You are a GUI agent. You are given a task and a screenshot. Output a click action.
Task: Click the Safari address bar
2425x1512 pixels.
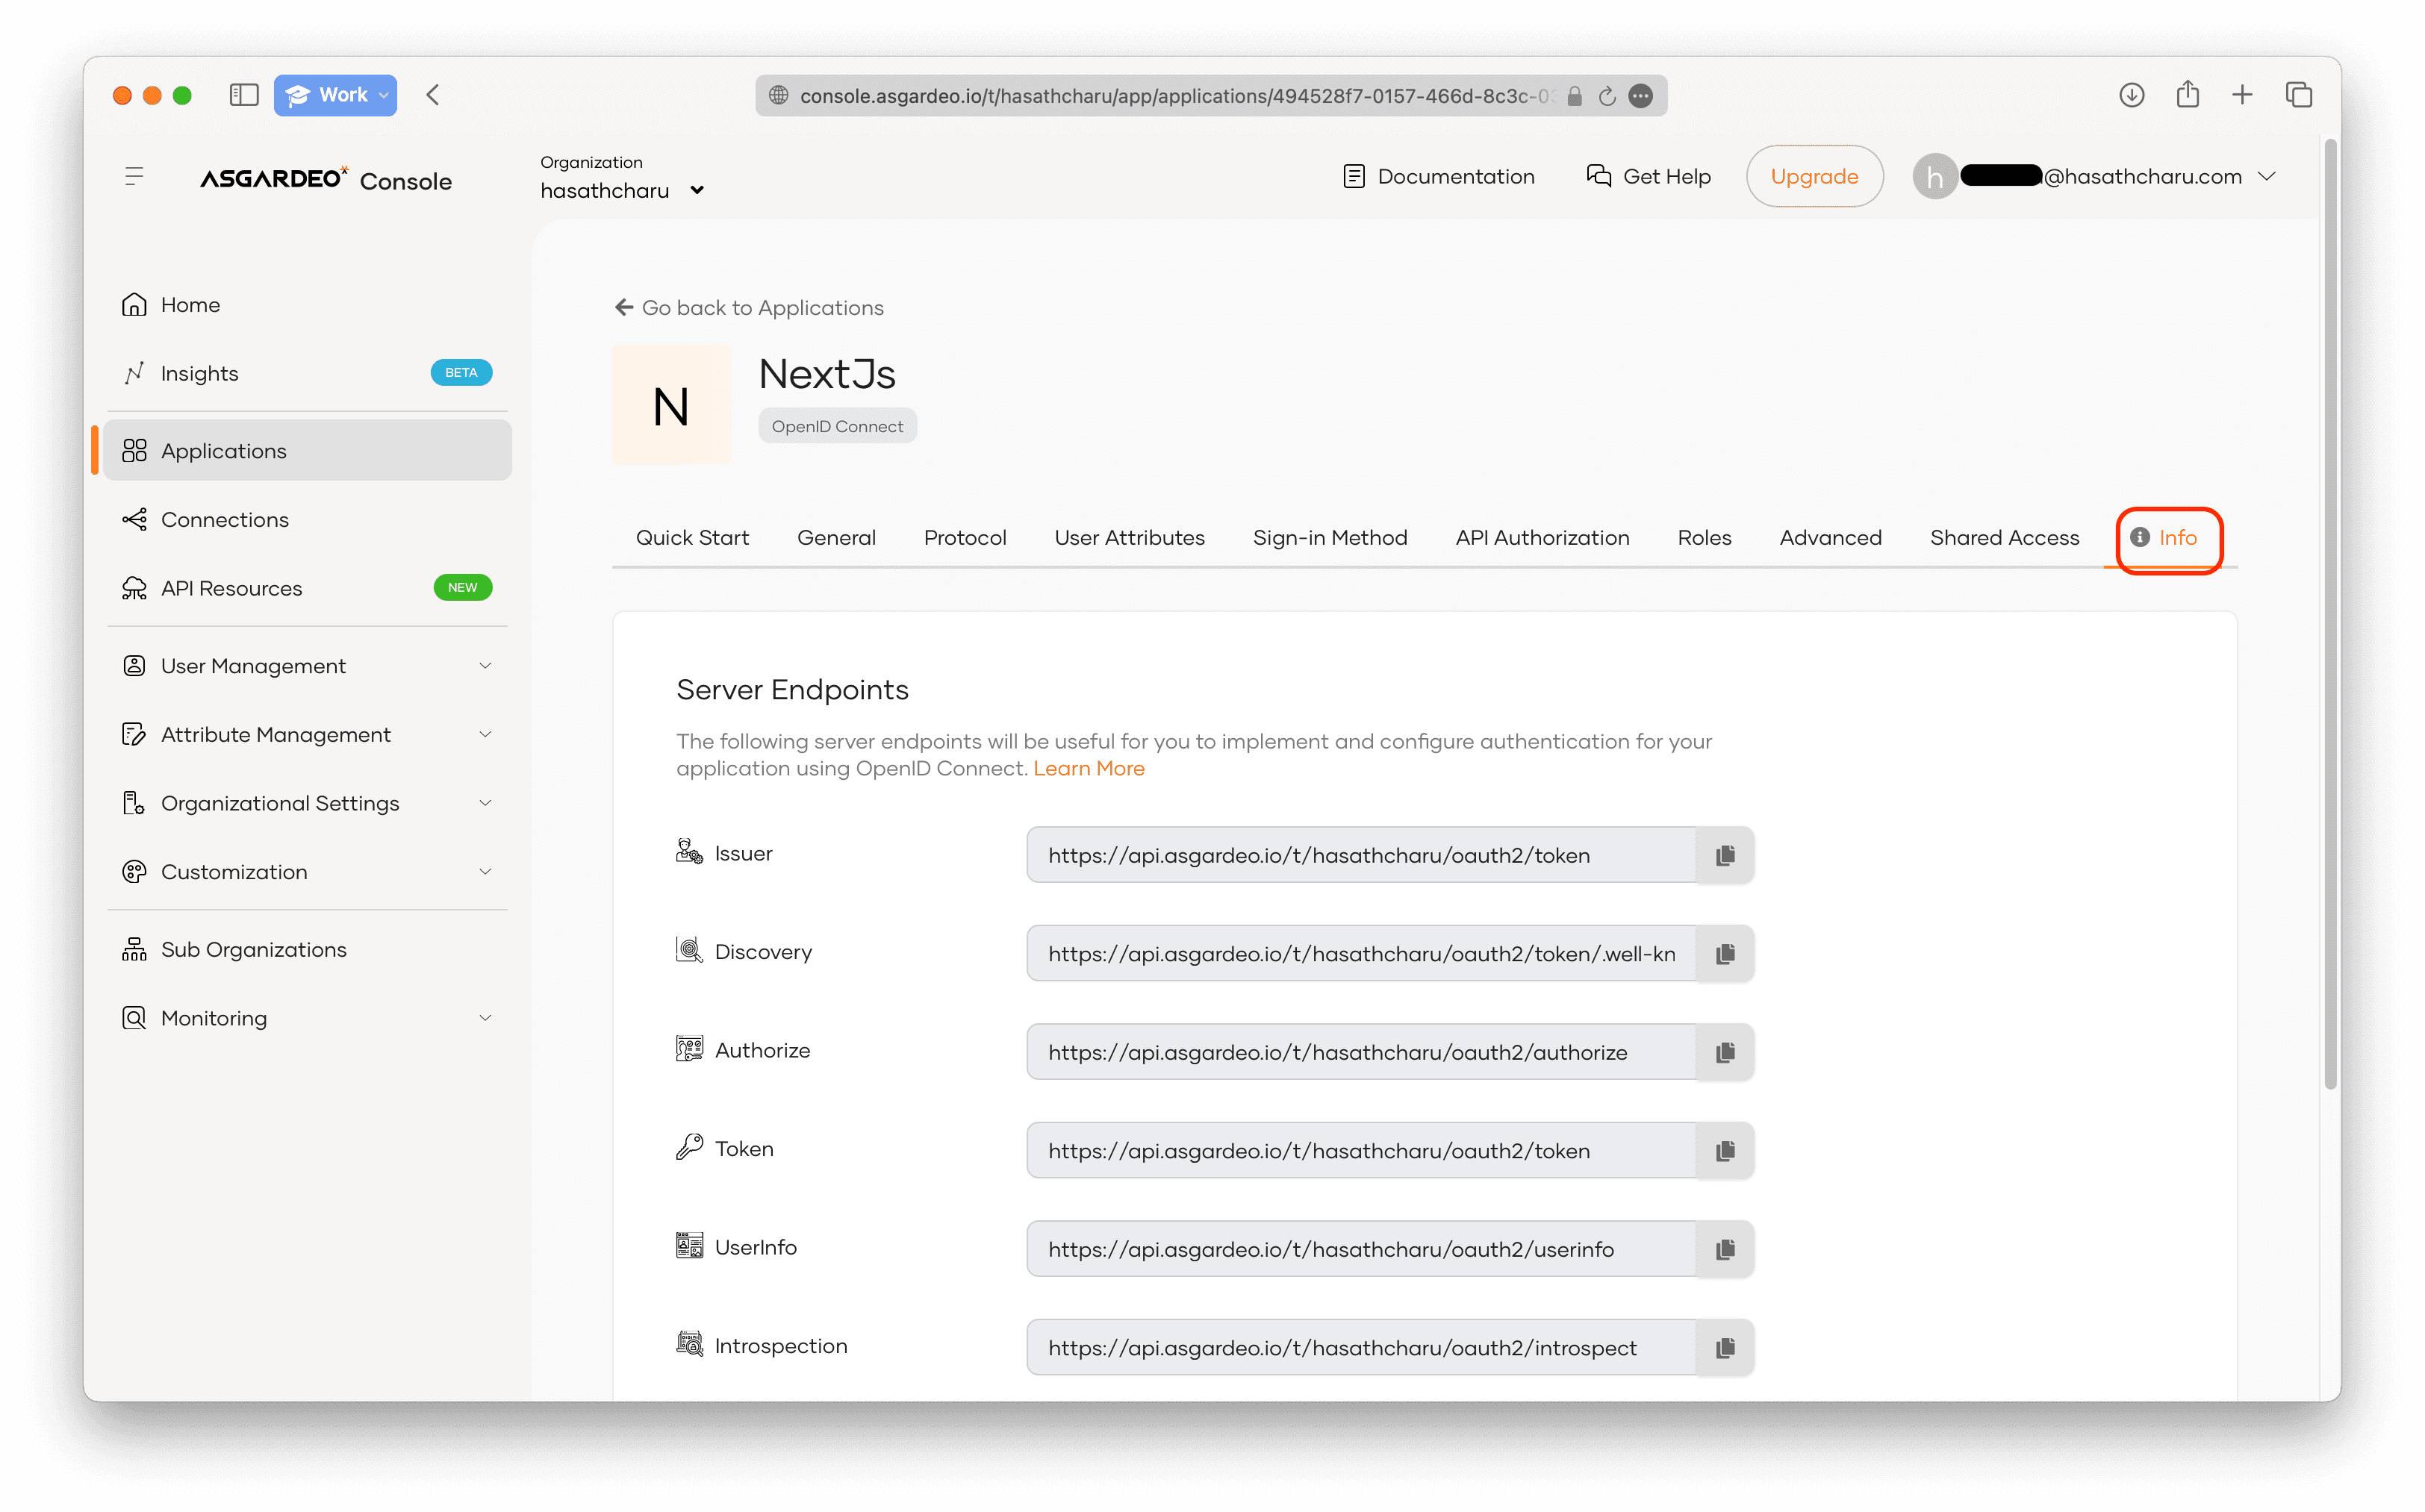[1210, 96]
